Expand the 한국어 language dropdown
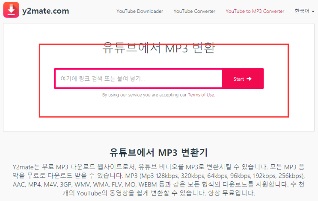 (x=305, y=11)
